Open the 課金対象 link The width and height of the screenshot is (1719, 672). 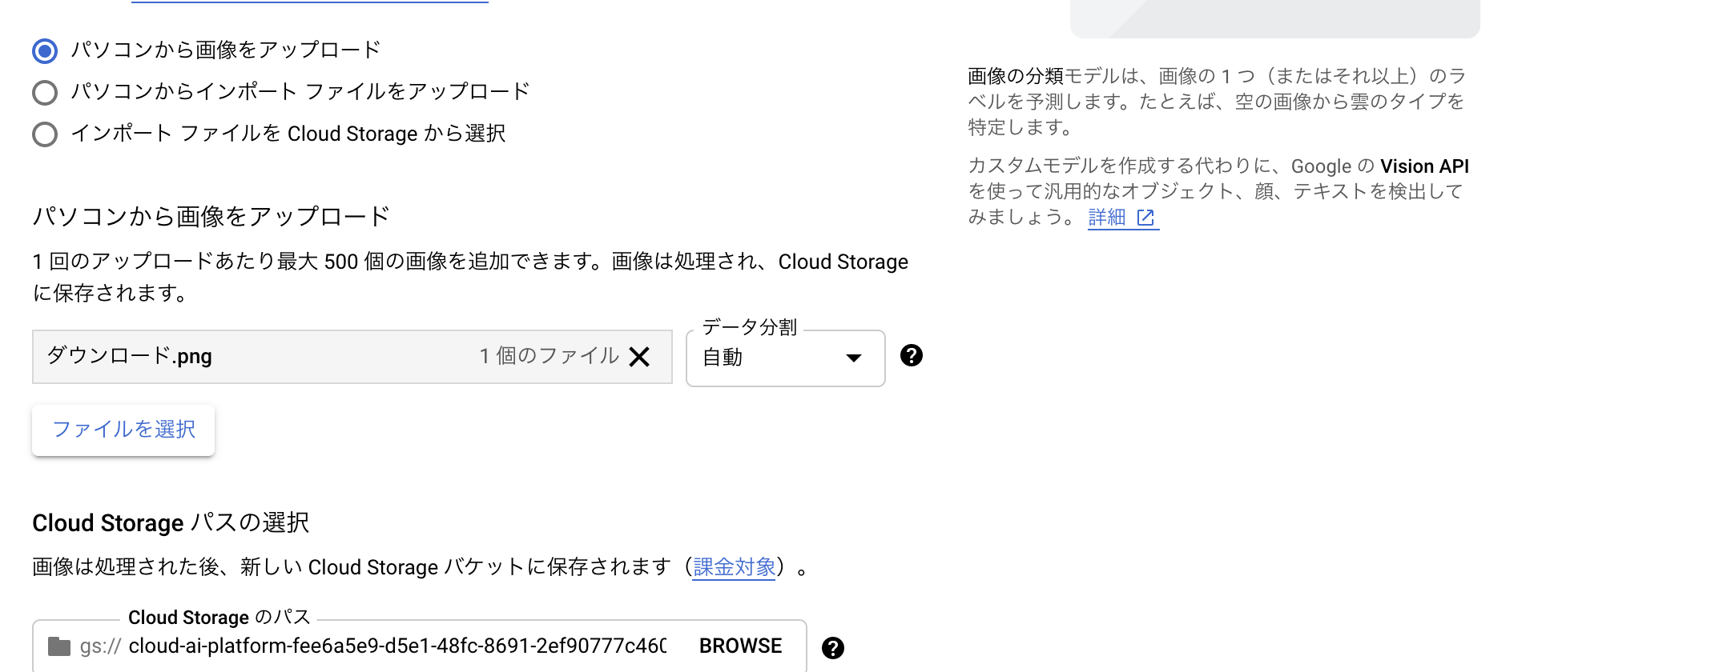coord(734,567)
